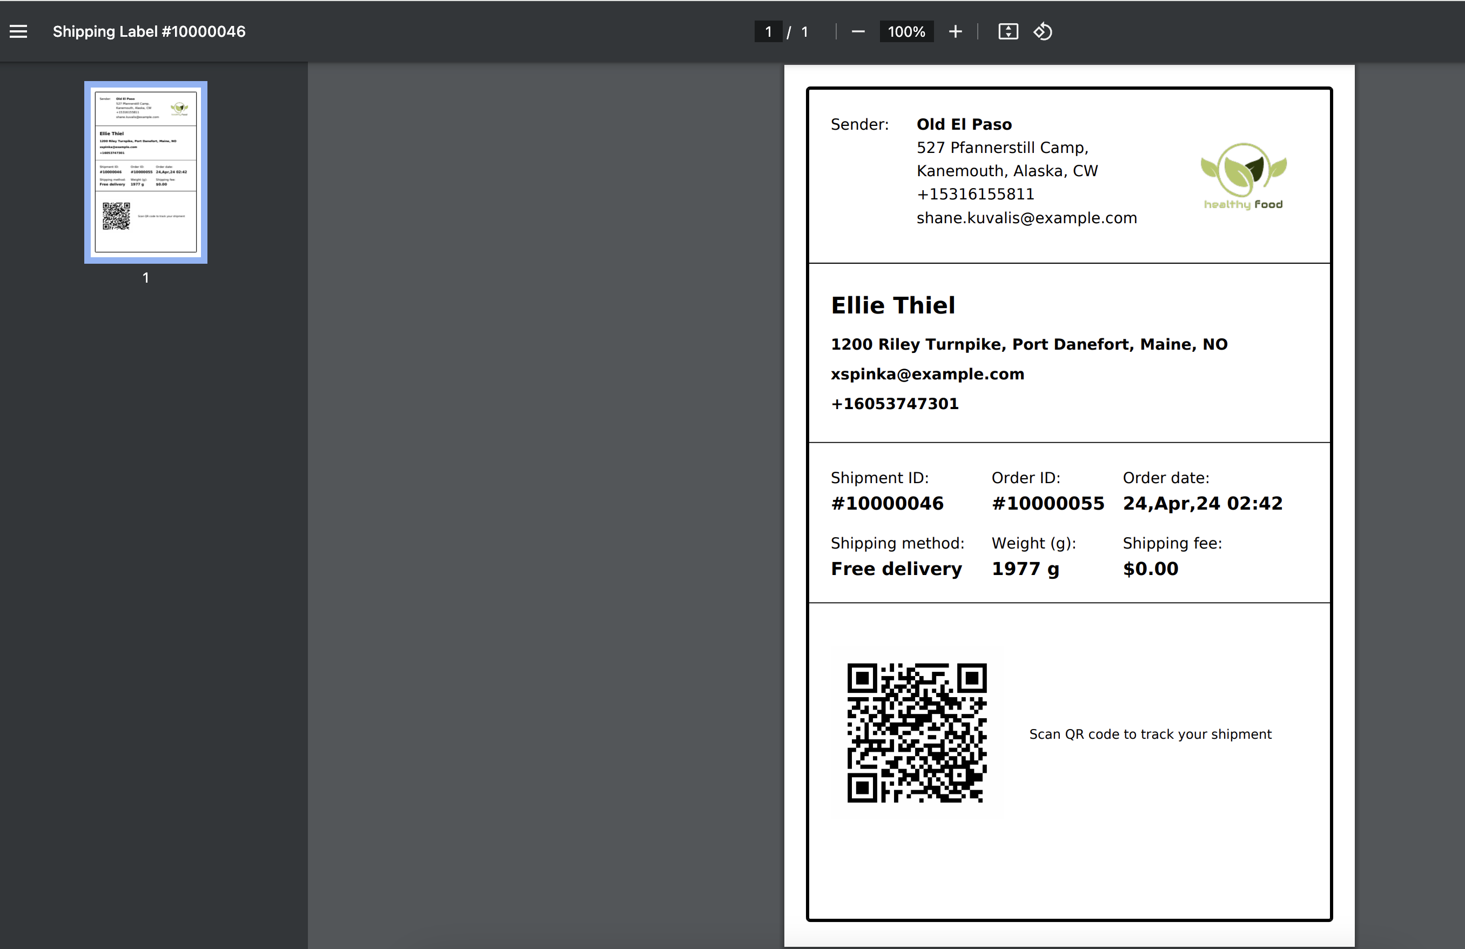Click the sender name Old El Paso
Image resolution: width=1465 pixels, height=949 pixels.
[x=964, y=124]
